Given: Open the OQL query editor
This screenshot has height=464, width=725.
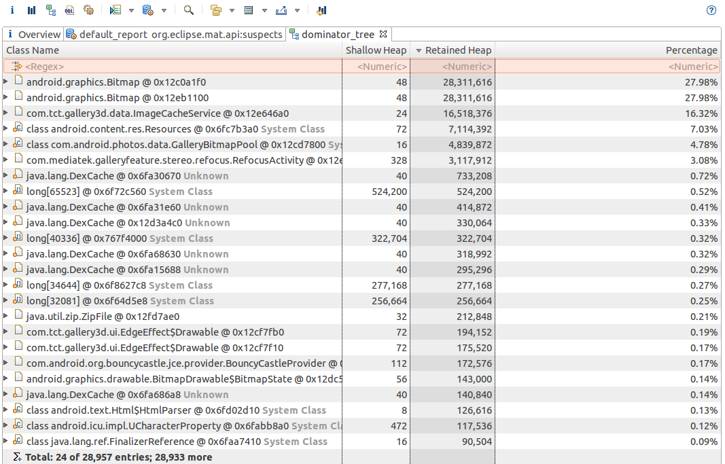Looking at the screenshot, I should pos(69,10).
